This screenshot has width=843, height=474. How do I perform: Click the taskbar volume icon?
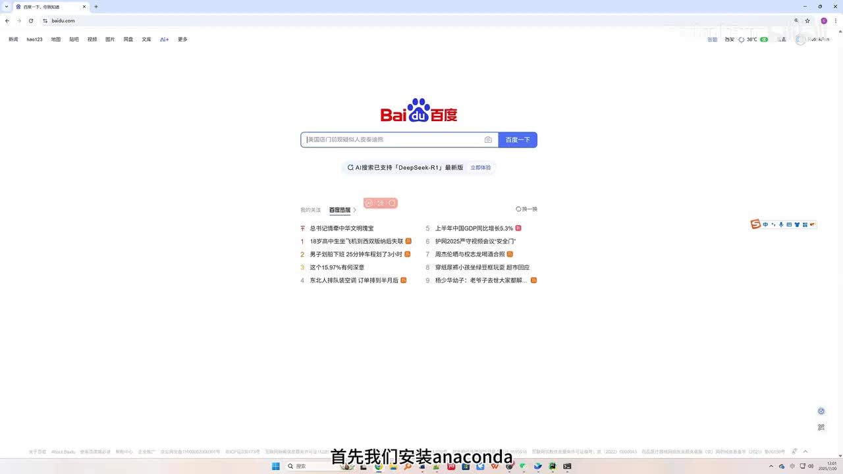pyautogui.click(x=810, y=466)
